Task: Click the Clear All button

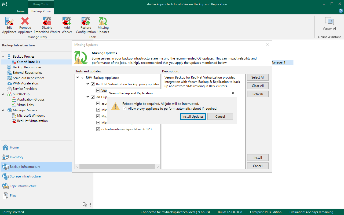Action: (x=258, y=86)
